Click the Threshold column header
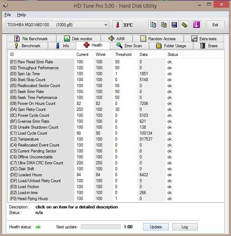The height and width of the screenshot is (236, 231). (125, 55)
